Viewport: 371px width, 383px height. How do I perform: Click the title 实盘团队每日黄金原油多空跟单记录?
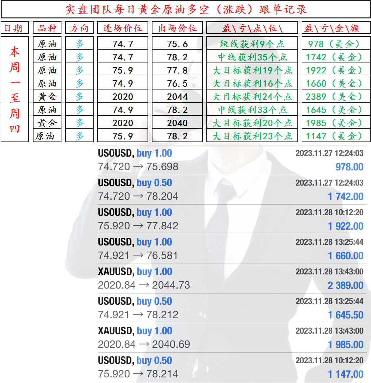[x=186, y=10]
